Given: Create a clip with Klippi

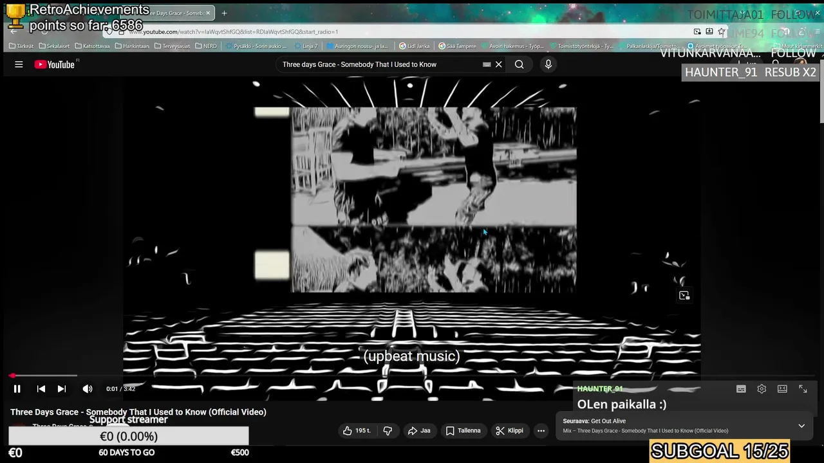Looking at the screenshot, I should click(509, 431).
